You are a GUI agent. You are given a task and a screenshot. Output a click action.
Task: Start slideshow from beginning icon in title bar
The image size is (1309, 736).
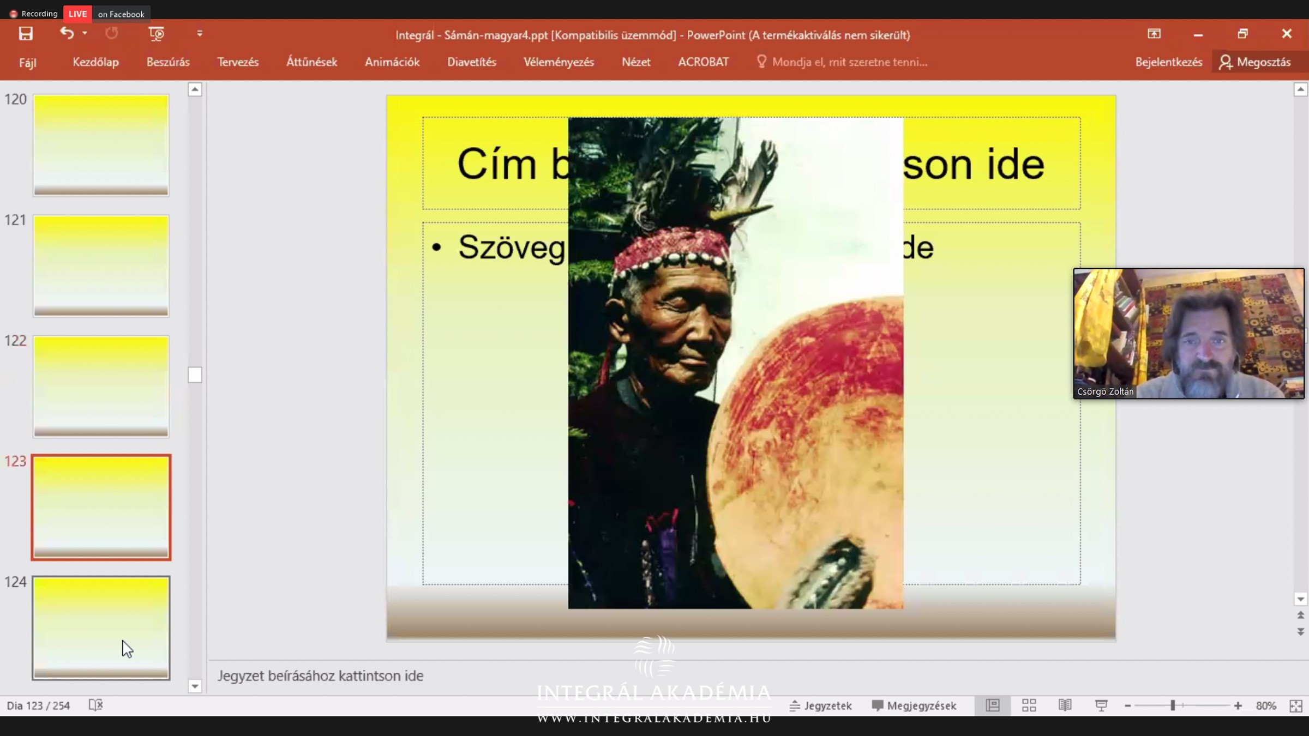tap(156, 34)
